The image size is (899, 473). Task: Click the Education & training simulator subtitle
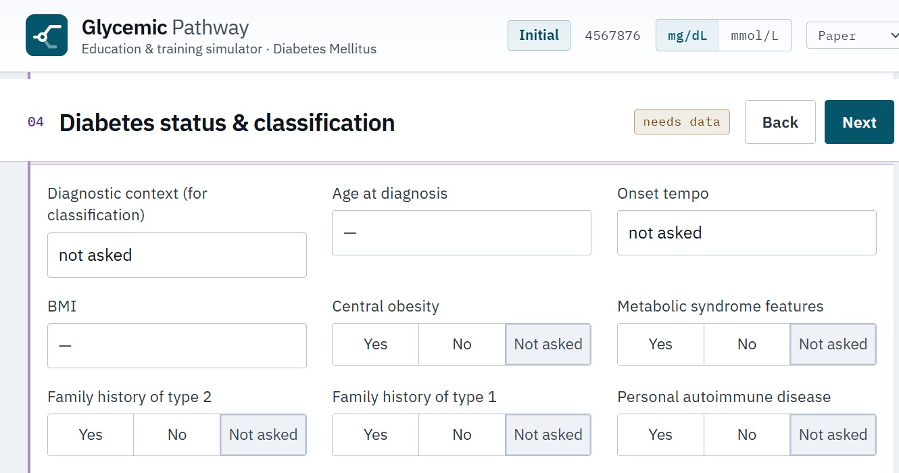229,49
